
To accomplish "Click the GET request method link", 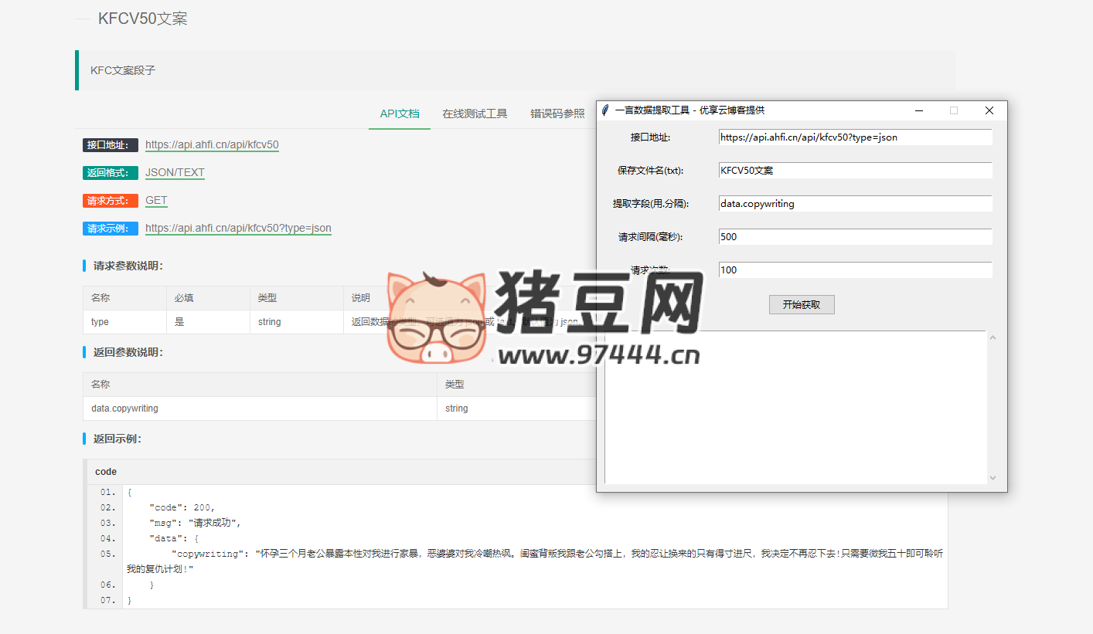I will point(156,200).
